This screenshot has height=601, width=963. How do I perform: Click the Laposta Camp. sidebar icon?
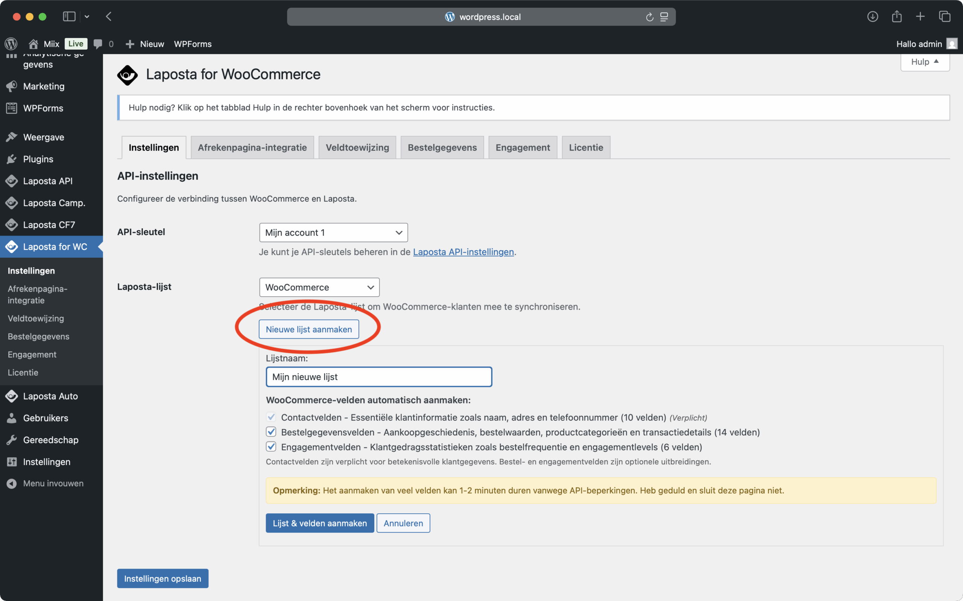(x=12, y=203)
